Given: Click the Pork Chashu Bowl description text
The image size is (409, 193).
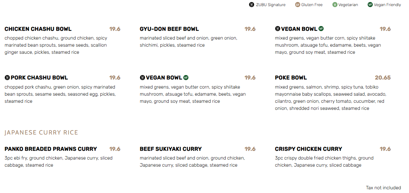Looking at the screenshot, I should pos(60,94).
